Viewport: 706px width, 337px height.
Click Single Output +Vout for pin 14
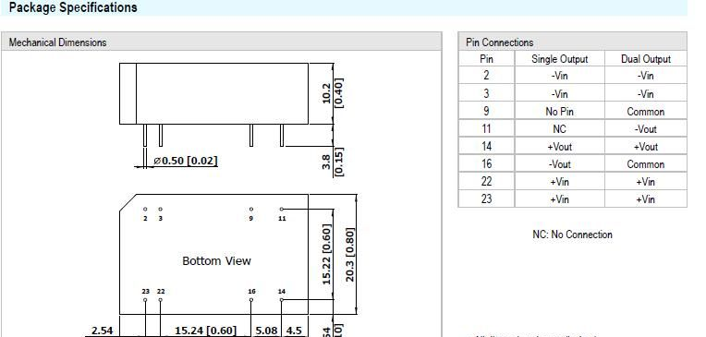[x=560, y=146]
